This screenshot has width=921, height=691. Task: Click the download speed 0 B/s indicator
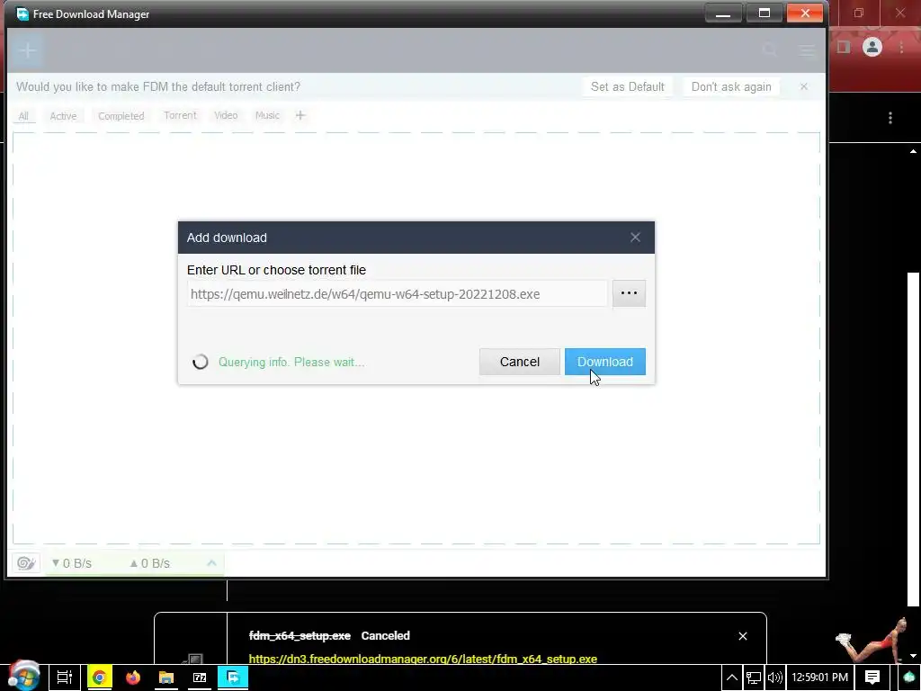(72, 563)
